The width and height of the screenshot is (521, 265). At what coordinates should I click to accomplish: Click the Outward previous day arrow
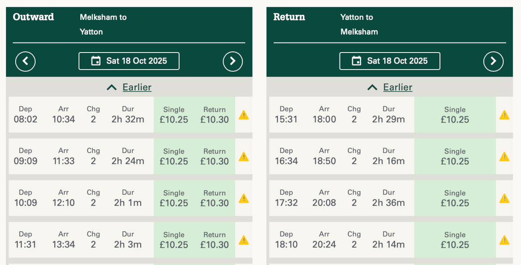(25, 61)
